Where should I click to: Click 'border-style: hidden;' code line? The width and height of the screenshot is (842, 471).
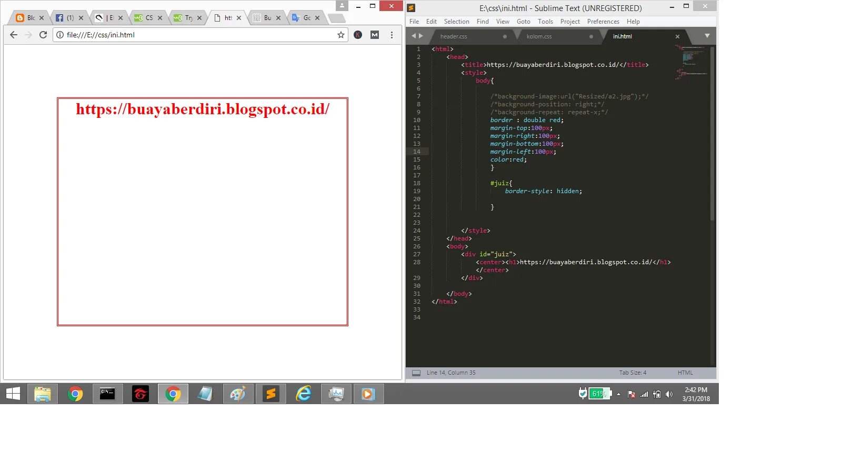(x=543, y=191)
